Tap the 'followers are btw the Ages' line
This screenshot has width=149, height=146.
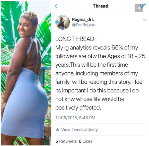coord(100,56)
